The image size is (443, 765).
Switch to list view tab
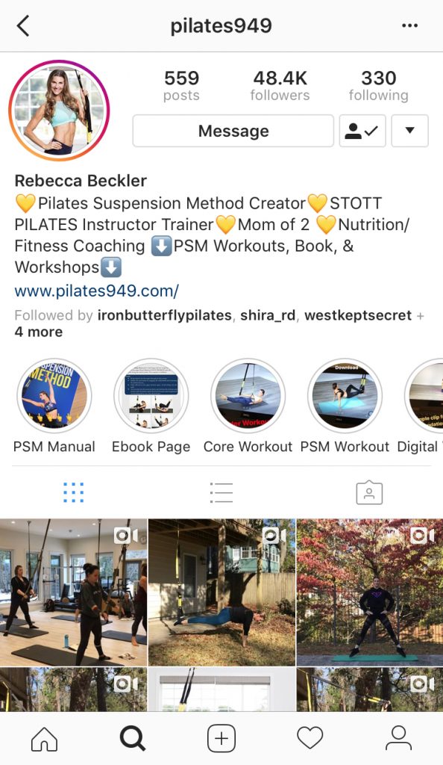point(221,492)
